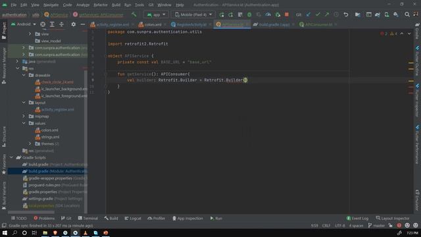Click the Profile app gauge icon
421x237 pixels.
(x=268, y=14)
